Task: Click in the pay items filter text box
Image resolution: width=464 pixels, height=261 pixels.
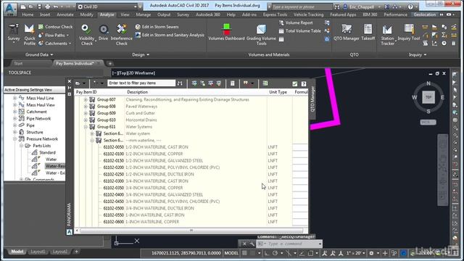Action: point(141,83)
